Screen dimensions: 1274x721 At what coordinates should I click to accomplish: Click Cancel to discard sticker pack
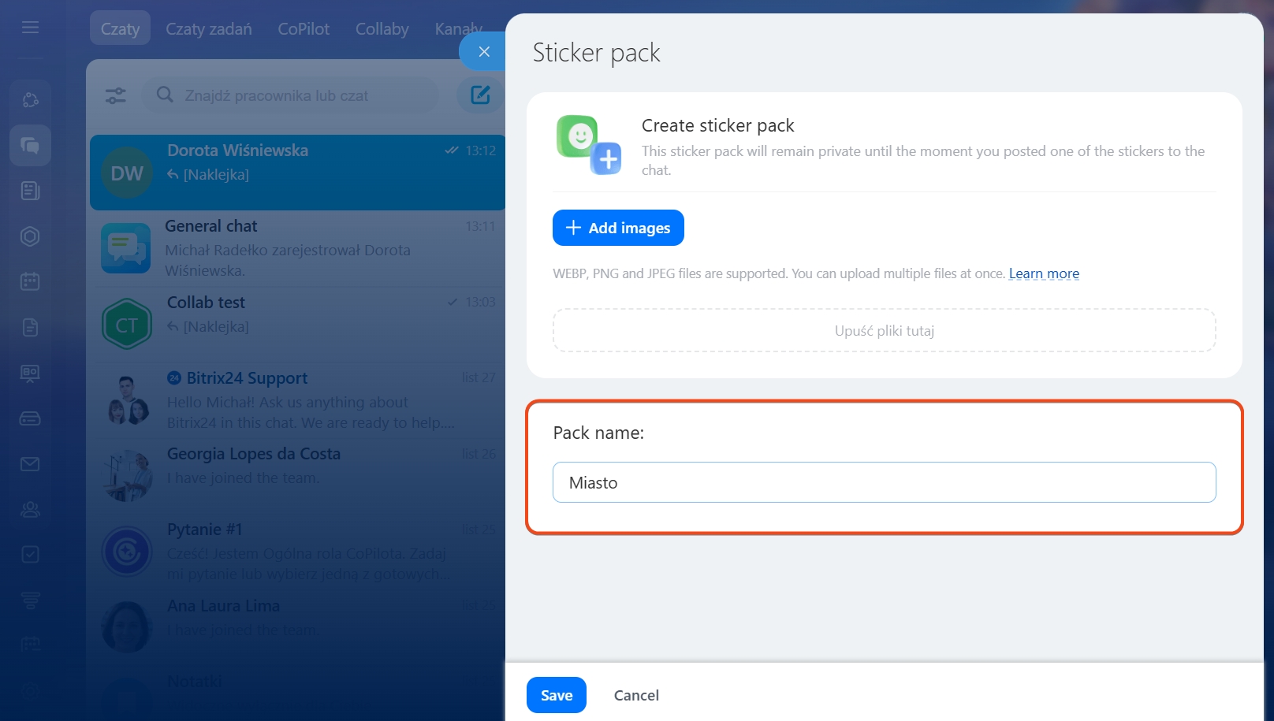[x=636, y=695]
